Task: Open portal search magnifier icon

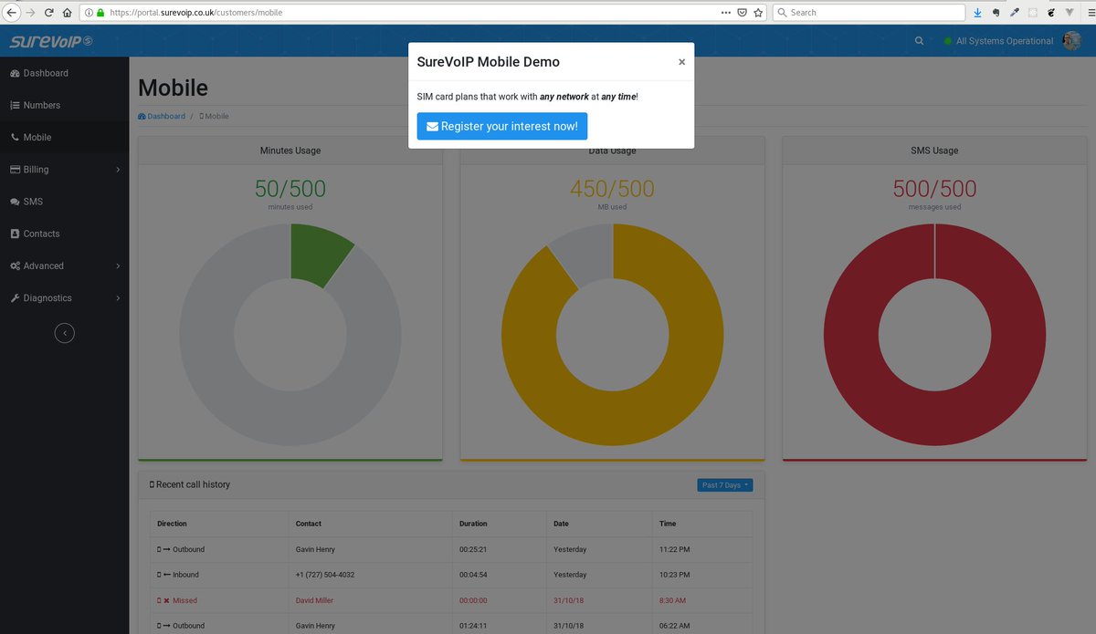Action: [x=920, y=41]
